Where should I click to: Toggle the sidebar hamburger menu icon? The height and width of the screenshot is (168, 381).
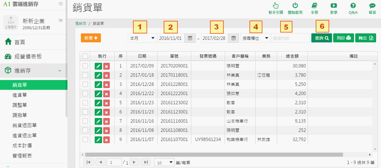(61, 4)
